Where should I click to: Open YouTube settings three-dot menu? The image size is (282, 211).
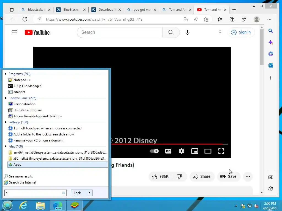click(220, 32)
